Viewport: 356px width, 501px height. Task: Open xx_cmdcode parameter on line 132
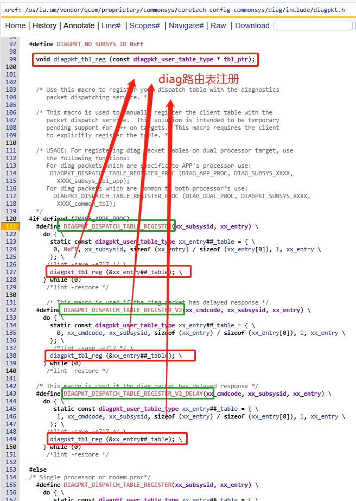(x=205, y=310)
